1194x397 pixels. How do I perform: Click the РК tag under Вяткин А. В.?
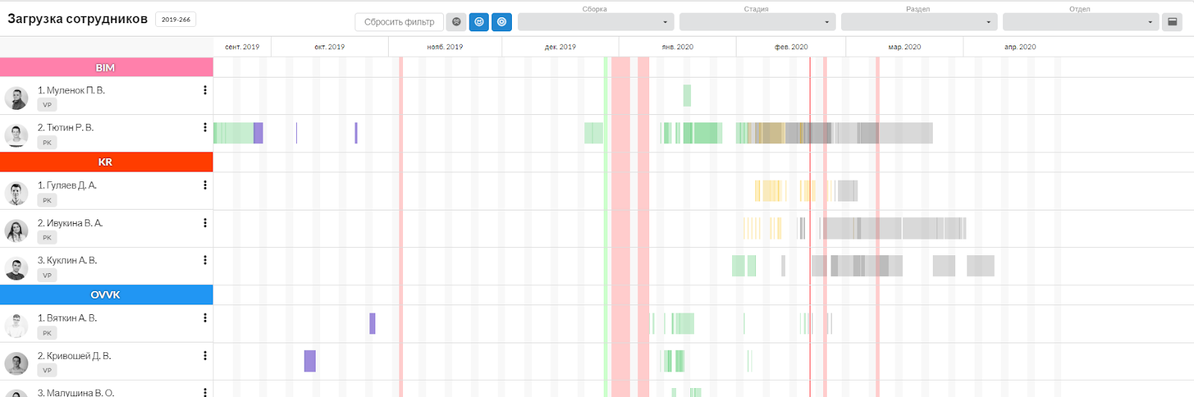coord(47,333)
